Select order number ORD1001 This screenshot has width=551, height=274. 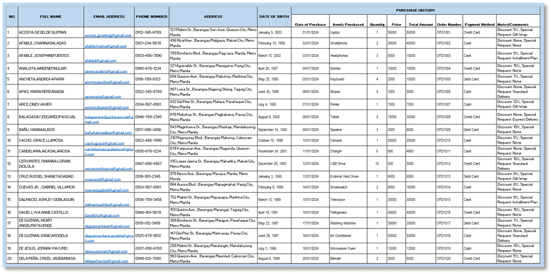[x=449, y=32]
